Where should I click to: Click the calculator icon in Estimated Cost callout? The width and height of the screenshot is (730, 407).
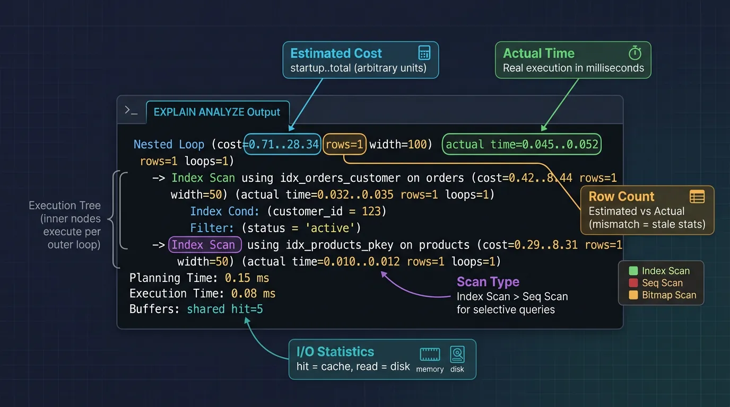click(x=423, y=52)
